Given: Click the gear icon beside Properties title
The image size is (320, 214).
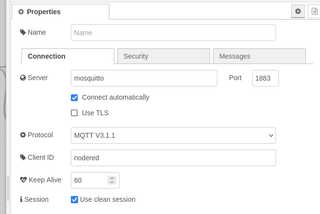Looking at the screenshot, I should point(21,12).
